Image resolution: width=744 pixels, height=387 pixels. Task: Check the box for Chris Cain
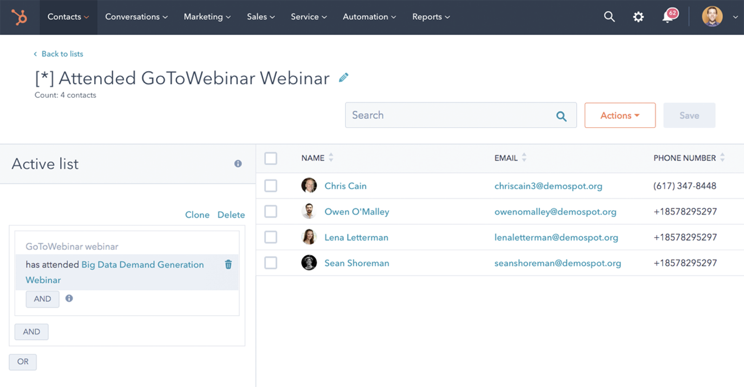pyautogui.click(x=271, y=186)
